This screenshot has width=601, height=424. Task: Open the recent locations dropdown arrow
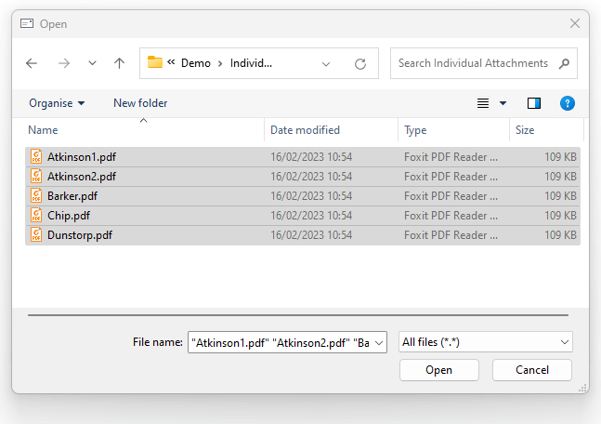92,63
